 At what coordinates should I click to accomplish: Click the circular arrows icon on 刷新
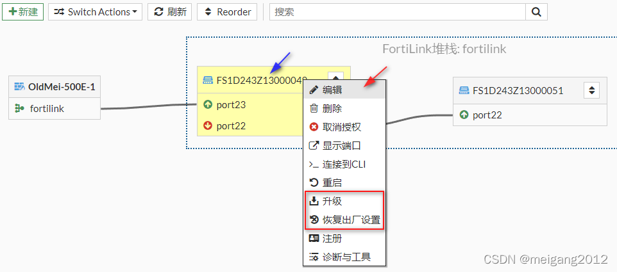[x=158, y=12]
